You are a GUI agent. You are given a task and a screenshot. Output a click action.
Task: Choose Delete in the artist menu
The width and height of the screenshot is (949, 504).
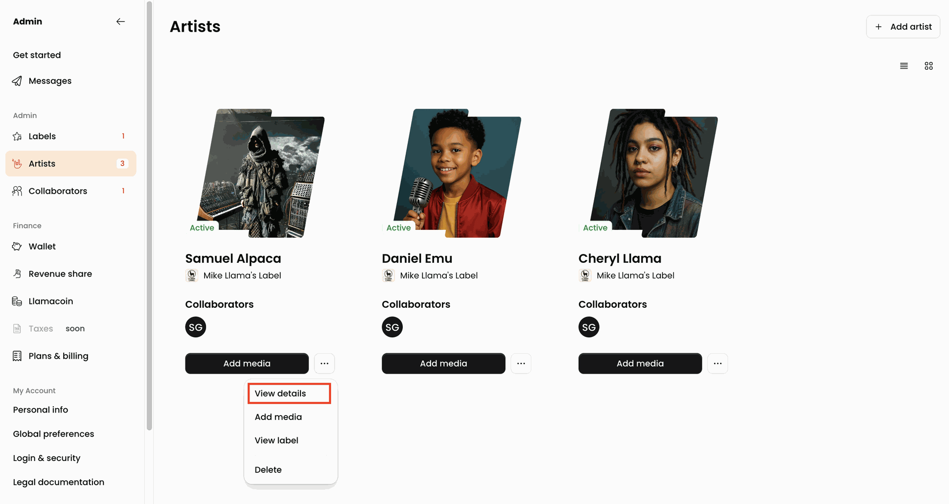268,470
